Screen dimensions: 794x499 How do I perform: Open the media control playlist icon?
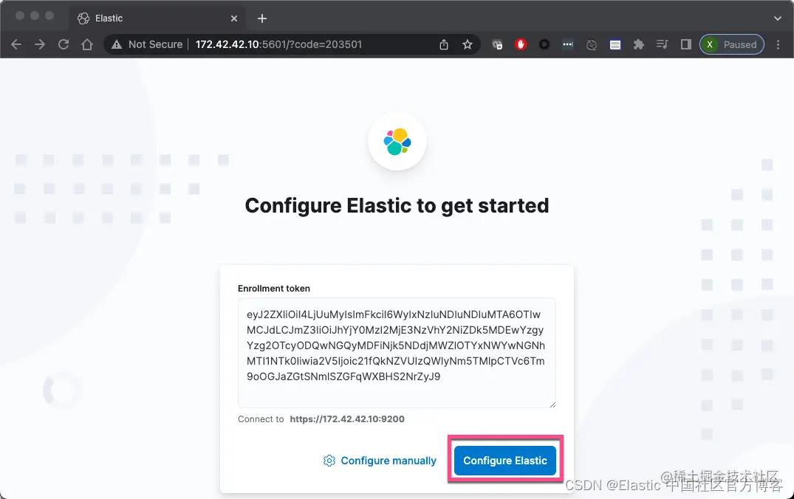[x=662, y=44]
